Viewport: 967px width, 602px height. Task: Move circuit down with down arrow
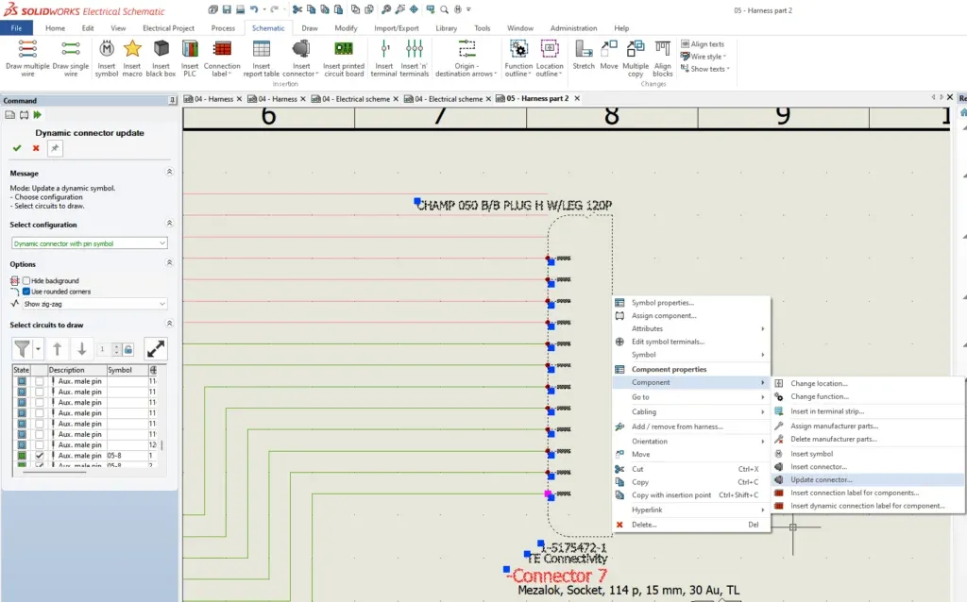(x=81, y=349)
